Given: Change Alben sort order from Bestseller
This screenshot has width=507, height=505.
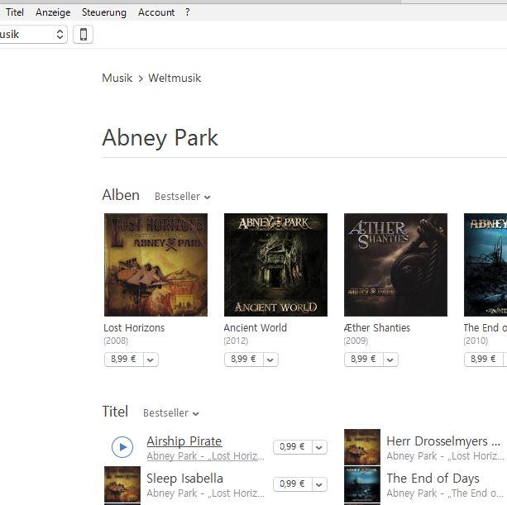Looking at the screenshot, I should 182,197.
